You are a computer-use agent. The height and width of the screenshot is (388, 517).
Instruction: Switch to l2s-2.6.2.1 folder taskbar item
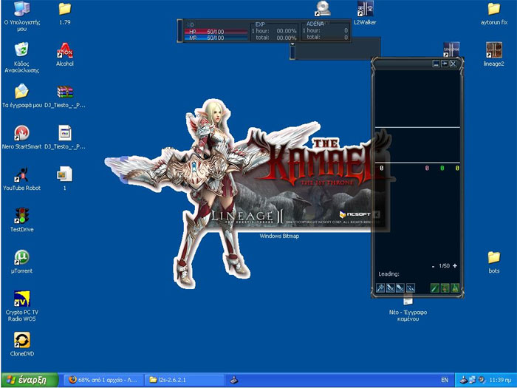coord(185,380)
